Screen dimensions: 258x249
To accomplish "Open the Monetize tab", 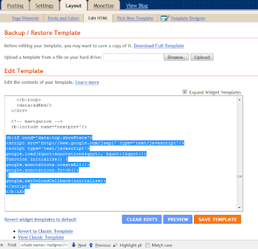I will (104, 6).
